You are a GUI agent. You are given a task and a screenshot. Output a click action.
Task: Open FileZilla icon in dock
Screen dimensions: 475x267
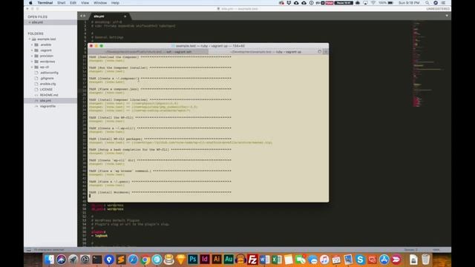[252, 260]
